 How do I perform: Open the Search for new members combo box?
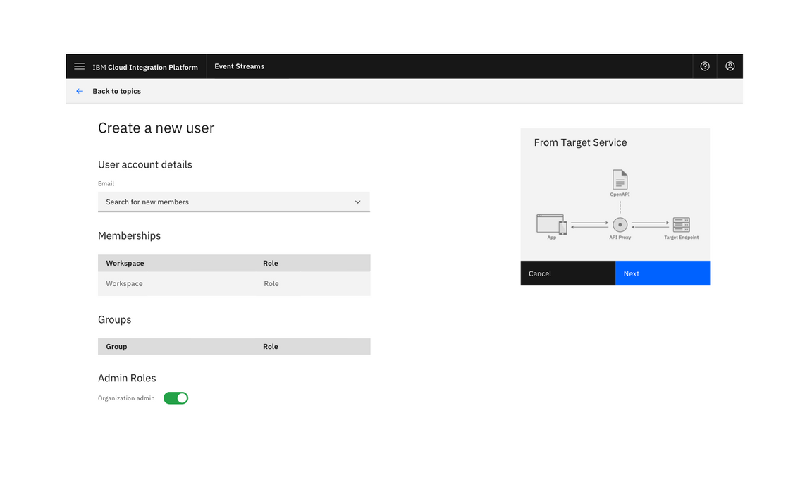pos(226,202)
